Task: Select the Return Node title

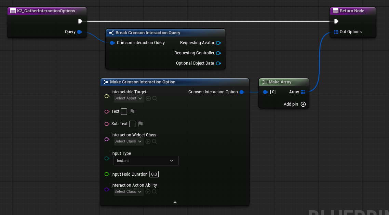Action: pos(352,11)
